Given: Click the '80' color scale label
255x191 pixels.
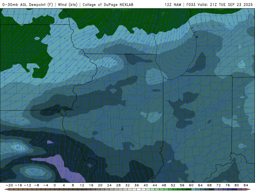Looking at the screenshot, I should coord(237,185).
